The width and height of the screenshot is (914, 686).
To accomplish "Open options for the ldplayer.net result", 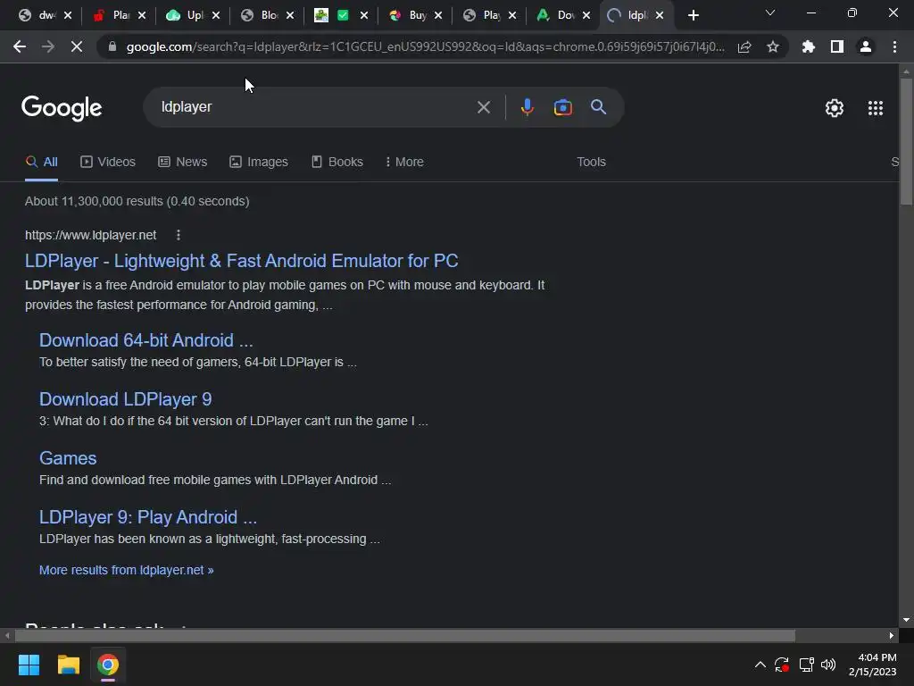I will (x=179, y=235).
